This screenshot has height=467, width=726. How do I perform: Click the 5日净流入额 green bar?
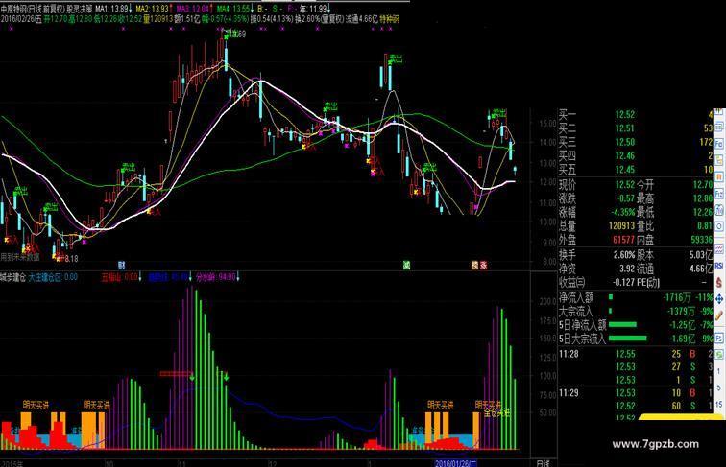[x=622, y=324]
